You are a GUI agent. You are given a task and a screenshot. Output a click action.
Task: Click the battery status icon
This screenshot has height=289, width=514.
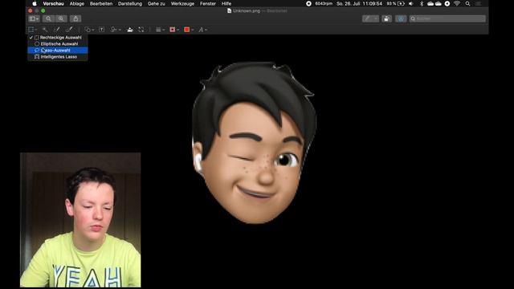[x=401, y=3]
